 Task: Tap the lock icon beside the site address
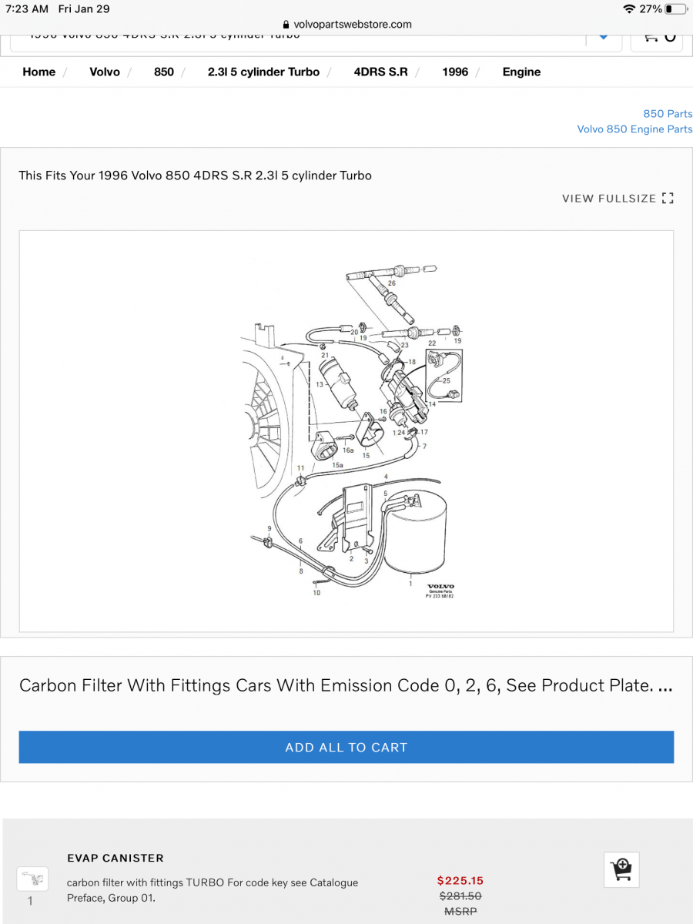tap(286, 24)
